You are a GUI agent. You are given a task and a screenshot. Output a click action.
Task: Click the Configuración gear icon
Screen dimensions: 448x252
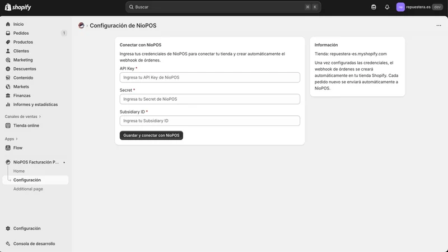8,228
